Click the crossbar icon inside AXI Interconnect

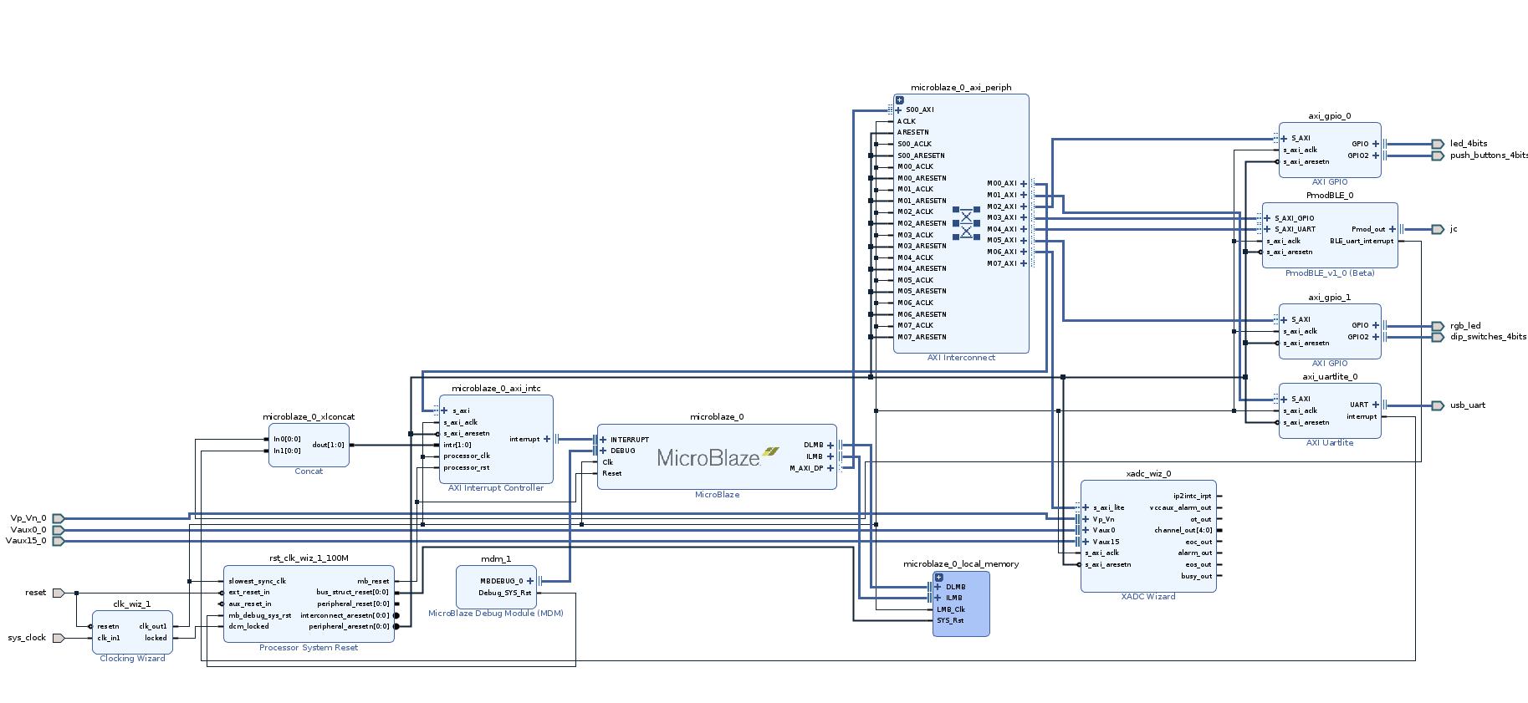966,223
